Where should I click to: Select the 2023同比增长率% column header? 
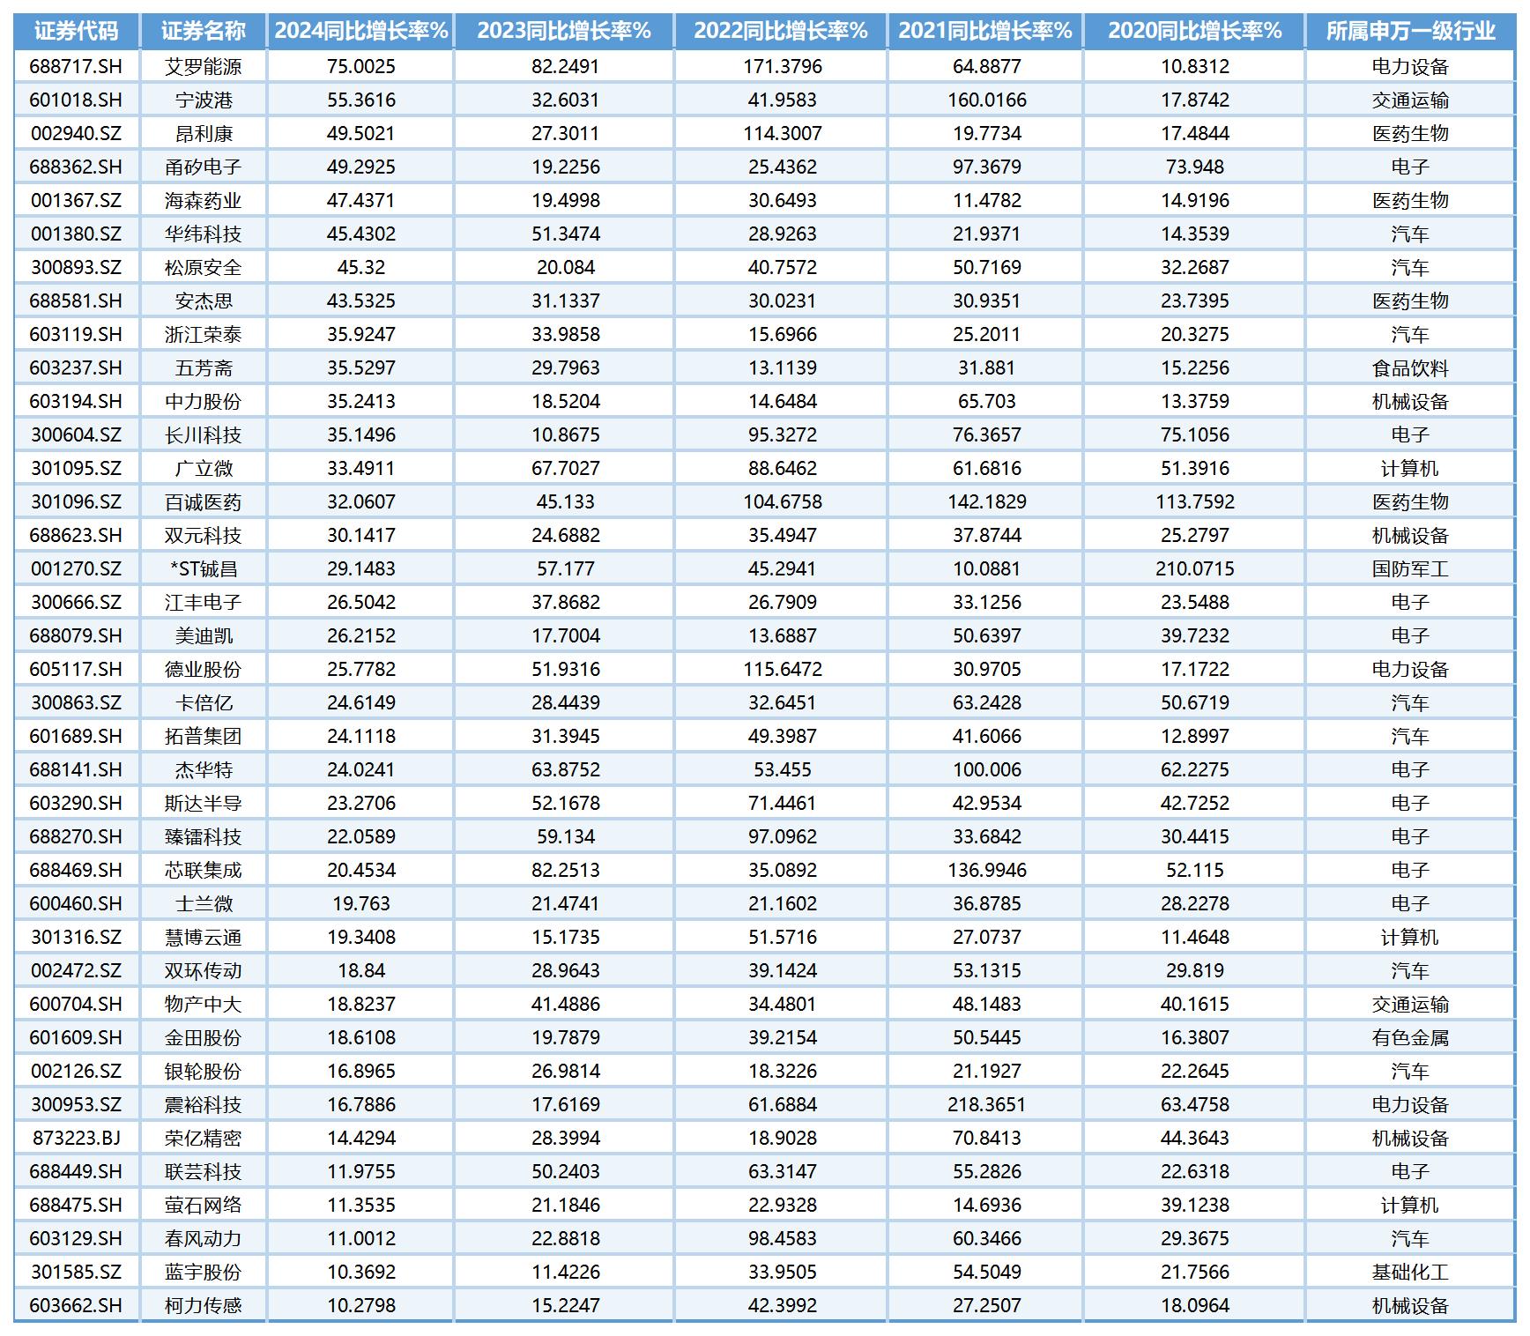(x=564, y=31)
